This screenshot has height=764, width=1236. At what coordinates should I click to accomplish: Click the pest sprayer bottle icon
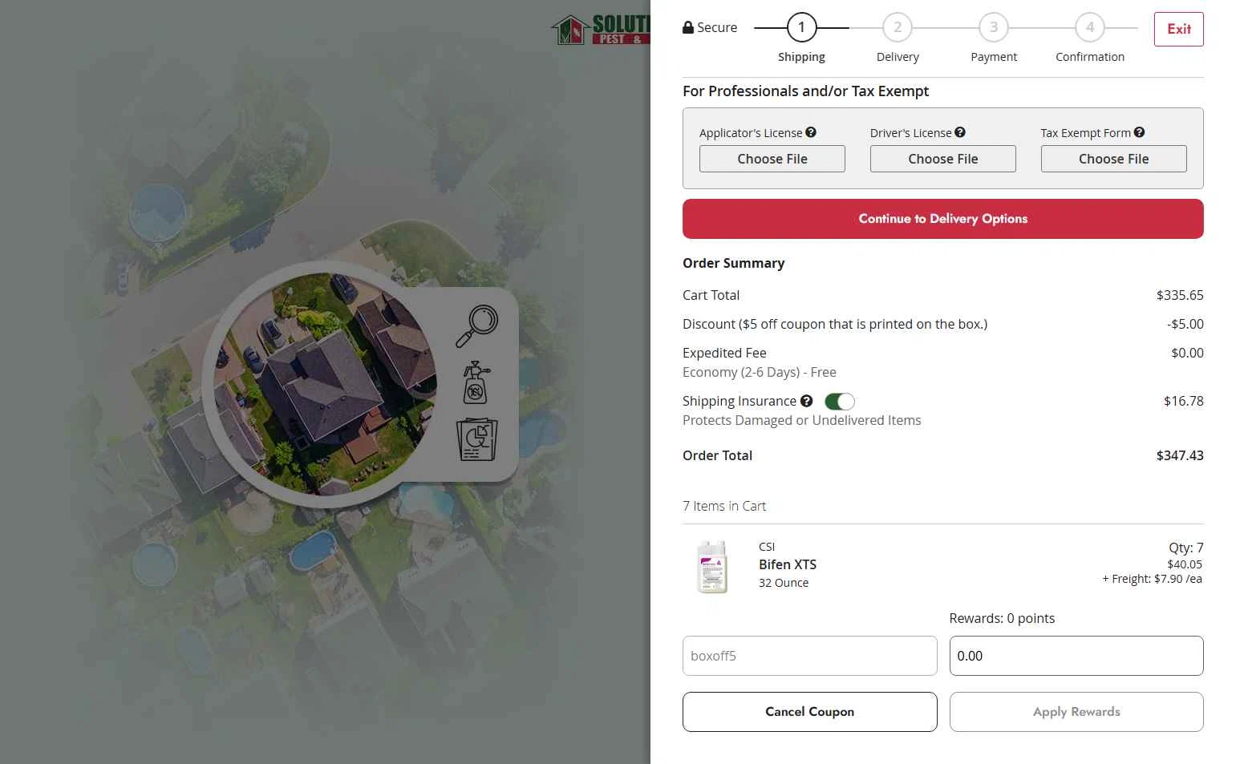476,382
